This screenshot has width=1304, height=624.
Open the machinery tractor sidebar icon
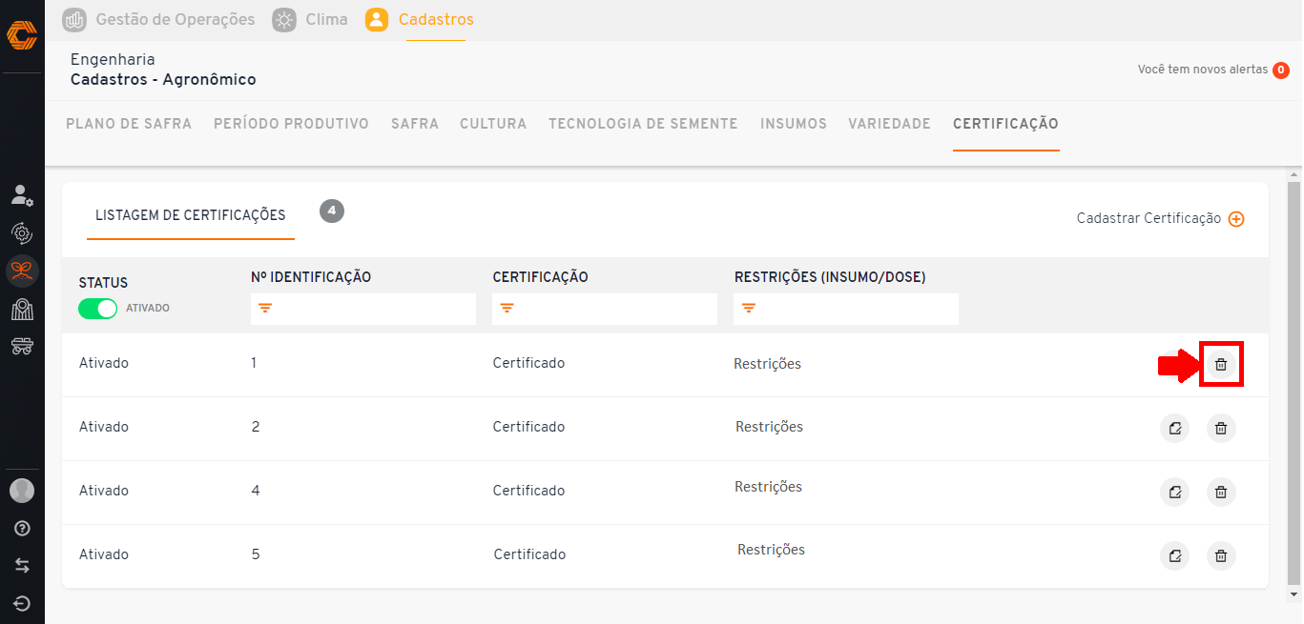[22, 346]
